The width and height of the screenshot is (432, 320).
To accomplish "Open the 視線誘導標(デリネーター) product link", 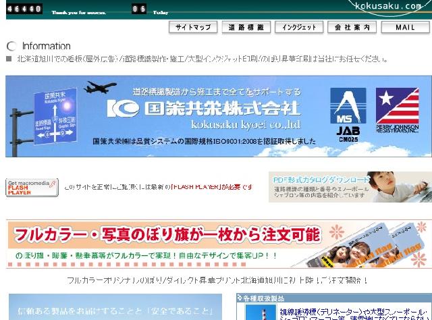I will pyautogui.click(x=353, y=313).
